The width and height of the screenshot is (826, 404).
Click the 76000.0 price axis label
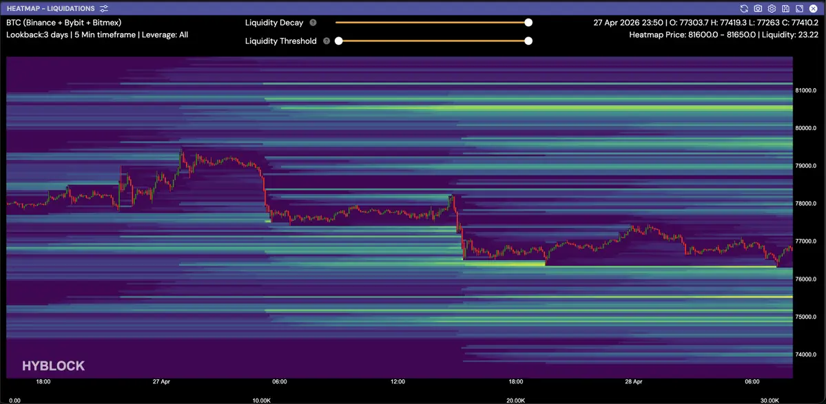[x=806, y=279]
